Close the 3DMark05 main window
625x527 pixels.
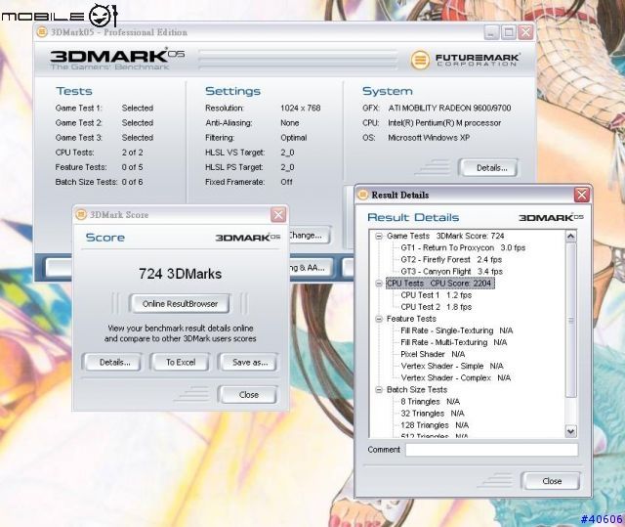pyautogui.click(x=525, y=32)
